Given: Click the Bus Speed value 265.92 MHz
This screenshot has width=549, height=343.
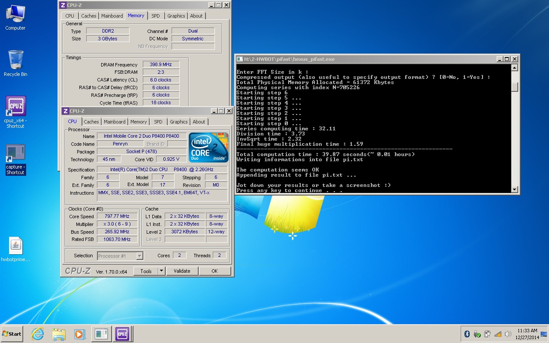Looking at the screenshot, I should (117, 232).
